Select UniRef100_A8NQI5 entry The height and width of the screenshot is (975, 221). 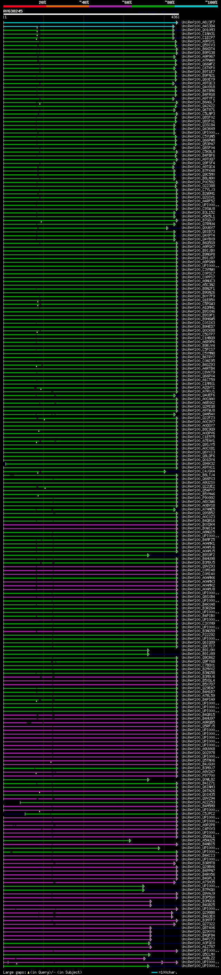198,533
